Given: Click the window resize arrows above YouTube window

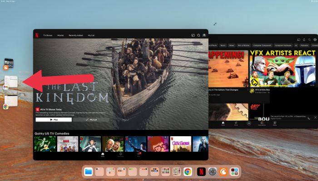Looking at the screenshot, I should [215, 24].
